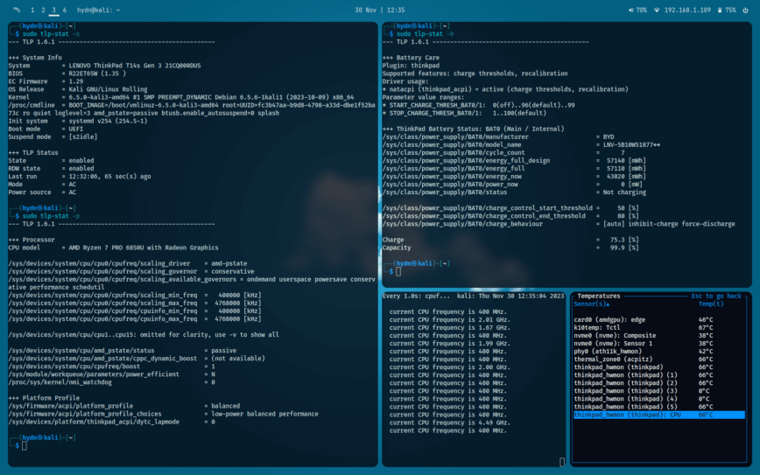Click the charge_control_end_threshold '80 [%]' value

[628, 216]
